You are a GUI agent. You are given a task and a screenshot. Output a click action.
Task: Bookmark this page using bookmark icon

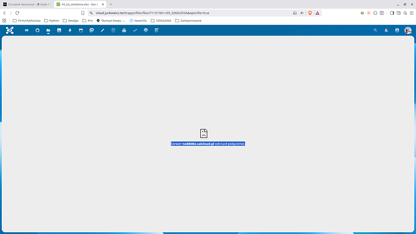83,13
